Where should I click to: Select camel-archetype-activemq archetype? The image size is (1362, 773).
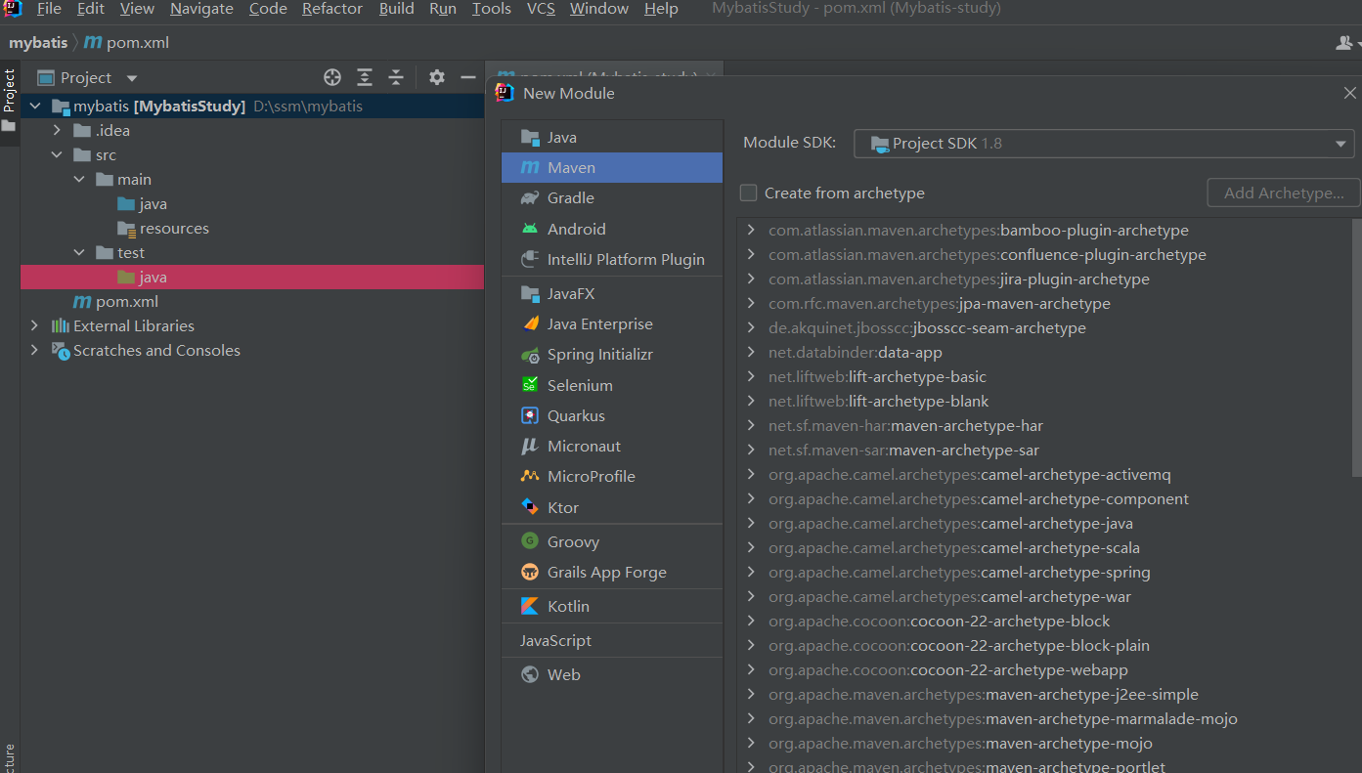pyautogui.click(x=969, y=475)
